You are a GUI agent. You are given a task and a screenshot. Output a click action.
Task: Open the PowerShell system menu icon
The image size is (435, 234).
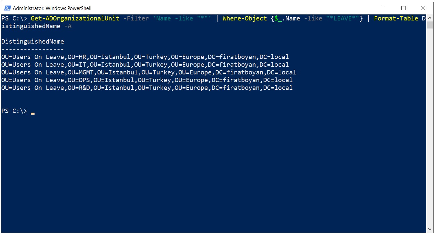pyautogui.click(x=7, y=8)
